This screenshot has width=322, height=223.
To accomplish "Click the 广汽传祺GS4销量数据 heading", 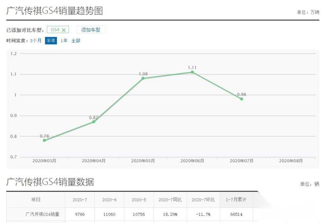I will 50,182.
